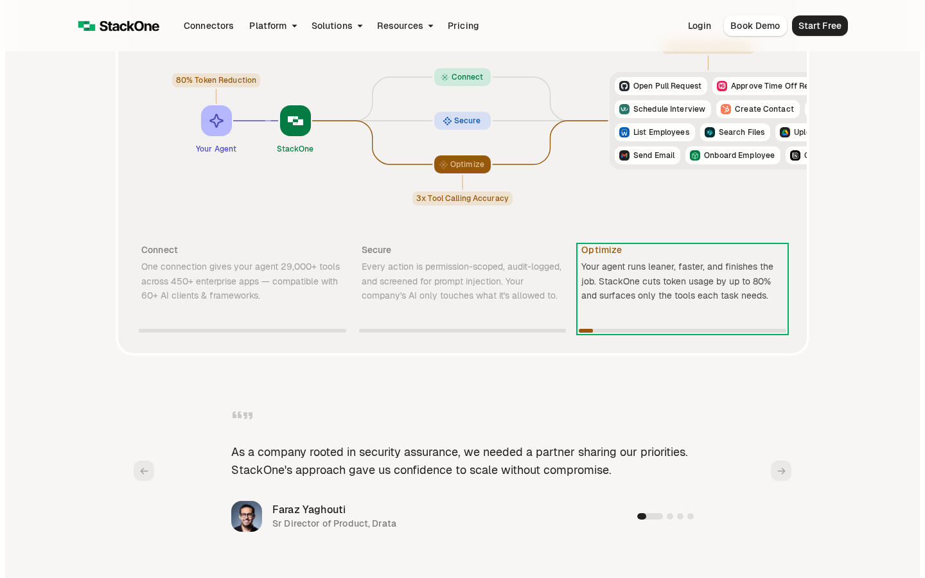Click the Onboard Employee label
This screenshot has height=578, width=925.
(739, 155)
